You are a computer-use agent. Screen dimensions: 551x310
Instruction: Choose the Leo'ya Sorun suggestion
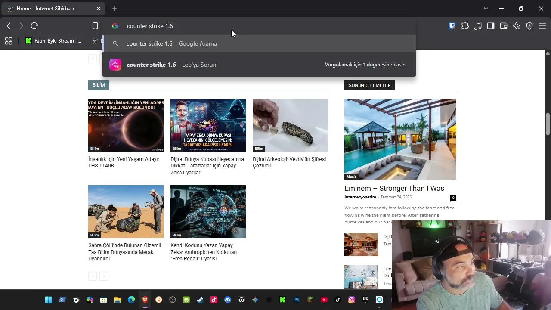click(259, 65)
